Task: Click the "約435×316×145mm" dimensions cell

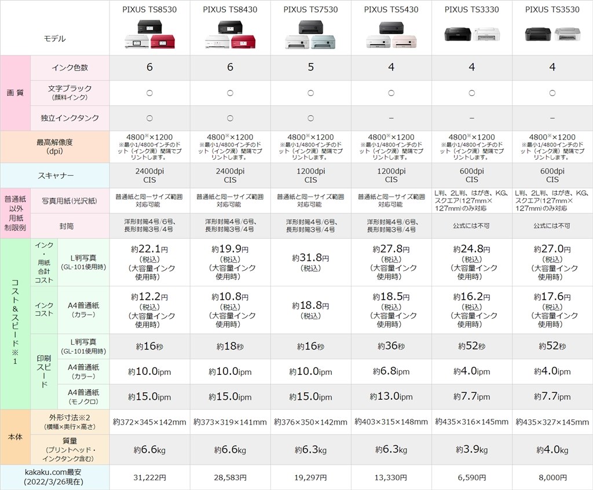Action: 471,422
